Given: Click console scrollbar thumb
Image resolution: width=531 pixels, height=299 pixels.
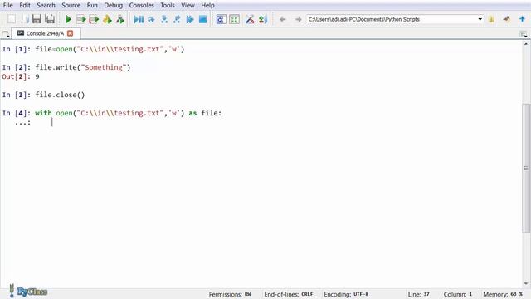Looking at the screenshot, I should 526,168.
